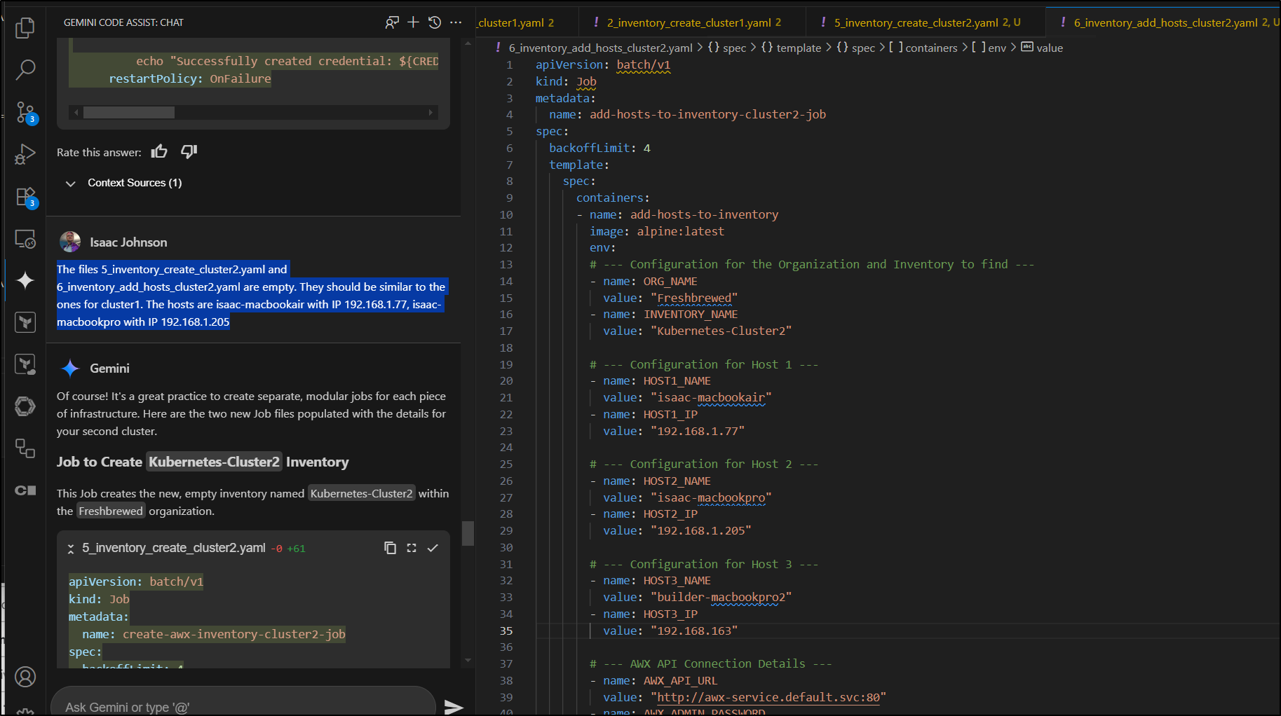Switch to 5_inventory_create_cluster2.yaml tab
Screen dimensions: 1281x716
[x=926, y=22]
